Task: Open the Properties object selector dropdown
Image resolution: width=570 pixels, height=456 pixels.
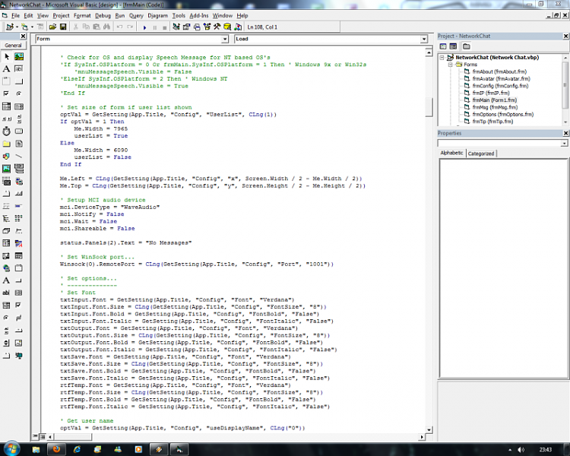Action: 564,144
